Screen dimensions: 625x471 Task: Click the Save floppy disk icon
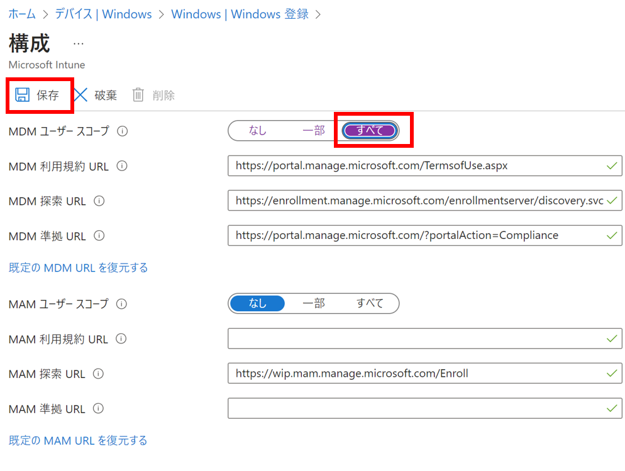pyautogui.click(x=23, y=95)
